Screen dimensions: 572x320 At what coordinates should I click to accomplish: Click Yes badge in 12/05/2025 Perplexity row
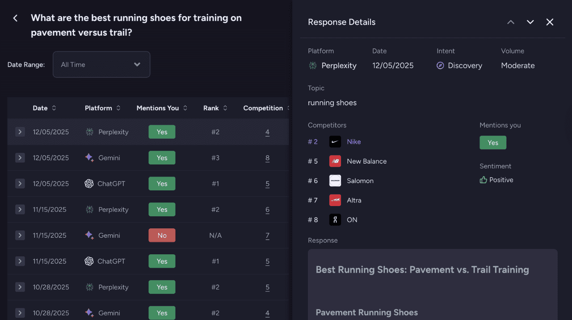[x=162, y=132]
